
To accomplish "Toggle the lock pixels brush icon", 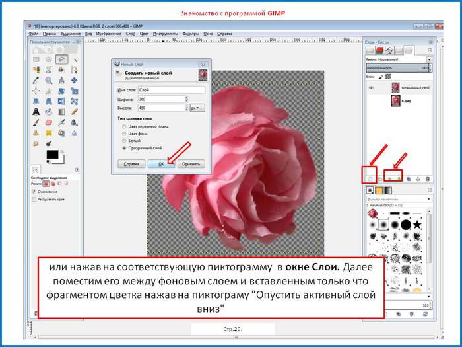I will pyautogui.click(x=380, y=77).
